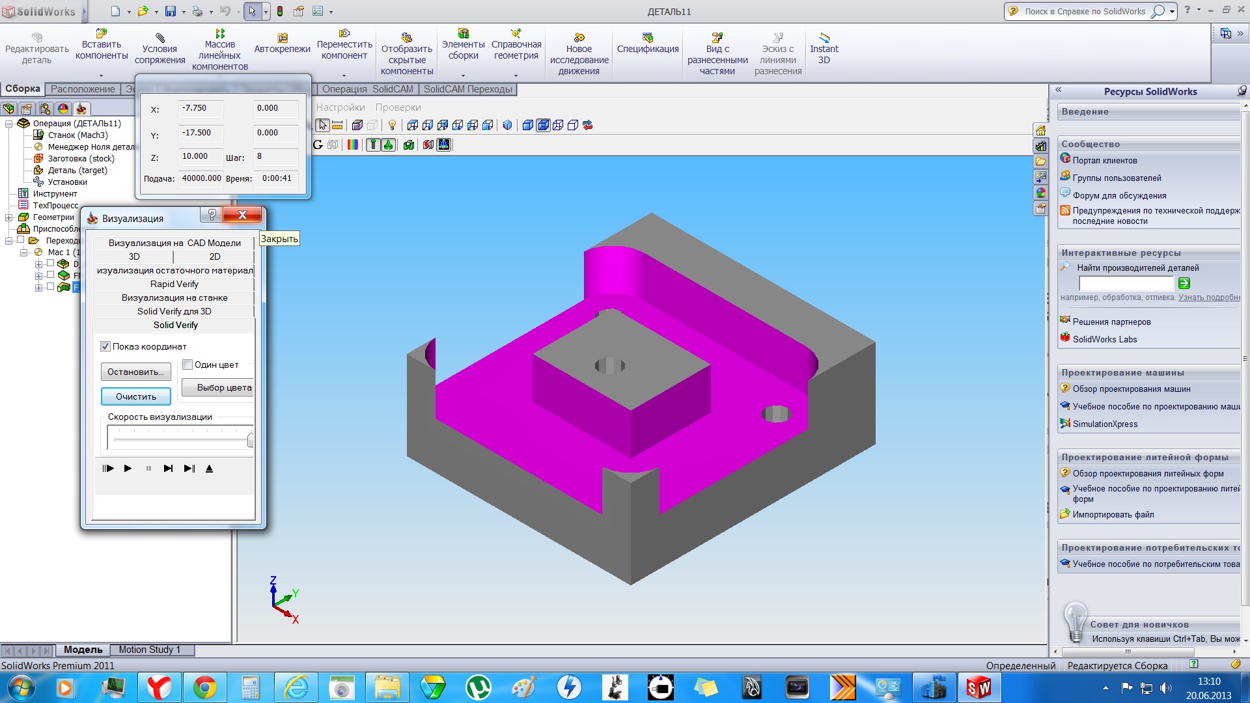Click the G-code icon in simulation toolbar
The height and width of the screenshot is (703, 1250).
(x=318, y=145)
